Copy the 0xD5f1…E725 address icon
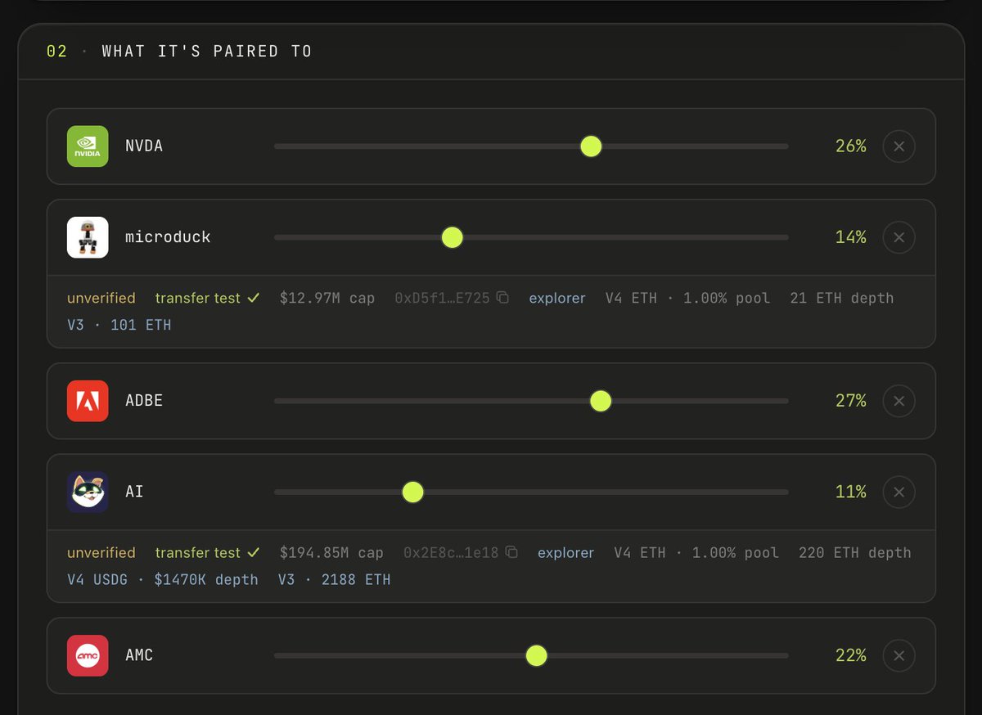The height and width of the screenshot is (715, 982). (x=502, y=298)
